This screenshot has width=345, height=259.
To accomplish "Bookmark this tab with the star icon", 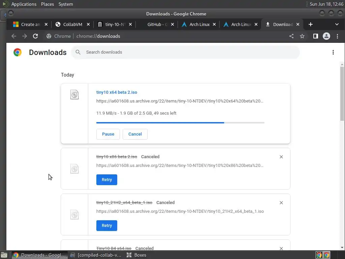I will click(302, 36).
